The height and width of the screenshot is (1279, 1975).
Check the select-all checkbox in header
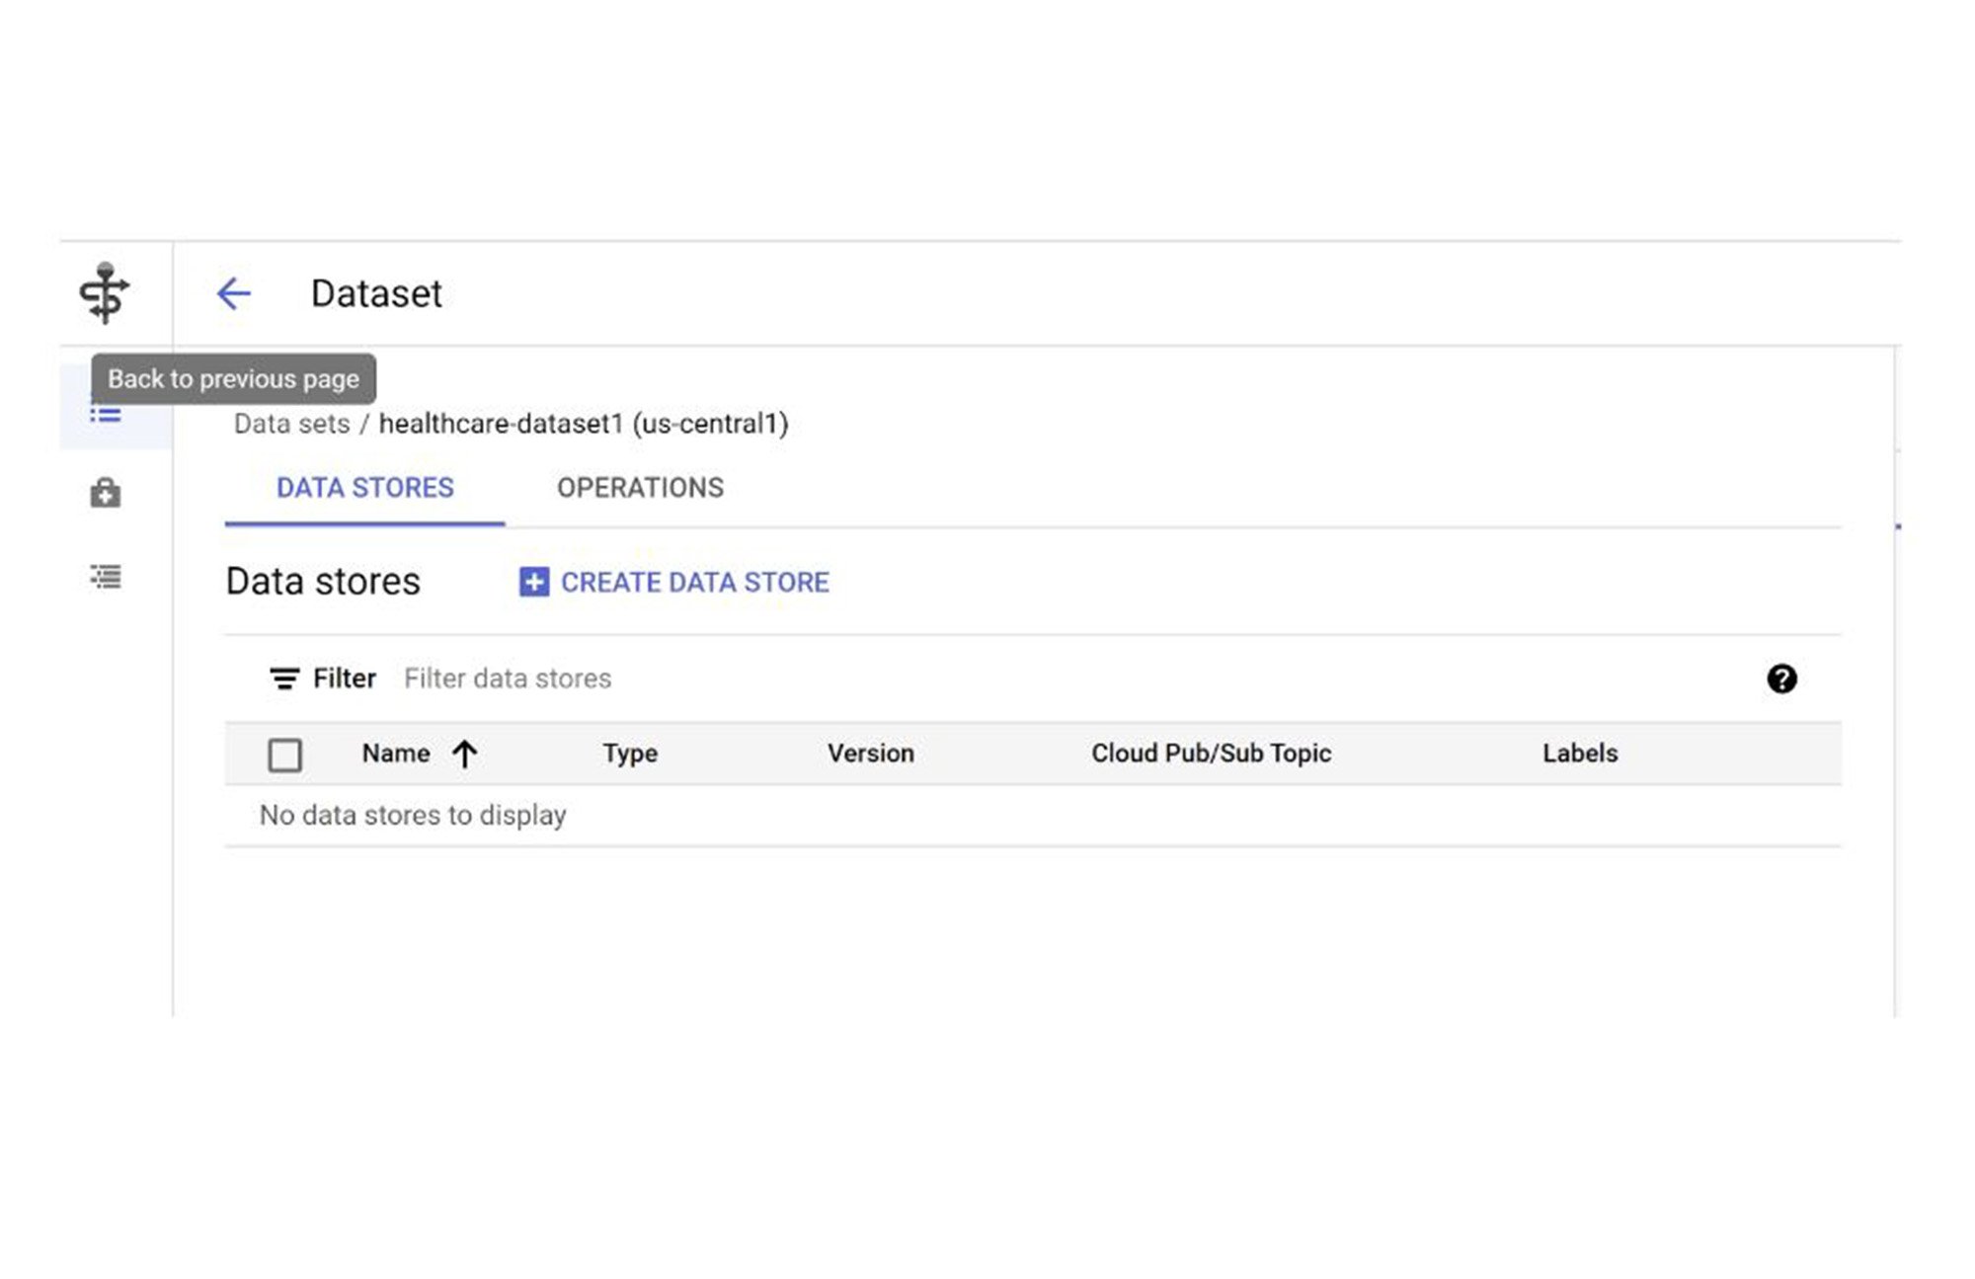coord(283,754)
